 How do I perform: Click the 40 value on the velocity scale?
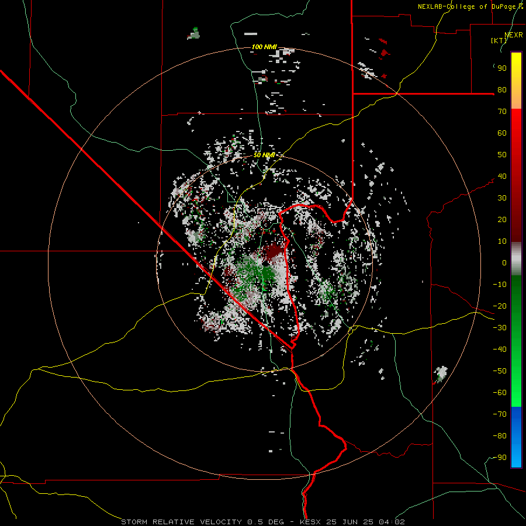coord(502,177)
